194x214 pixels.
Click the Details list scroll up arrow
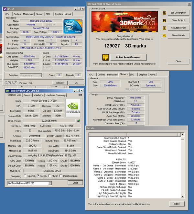pos(182,135)
